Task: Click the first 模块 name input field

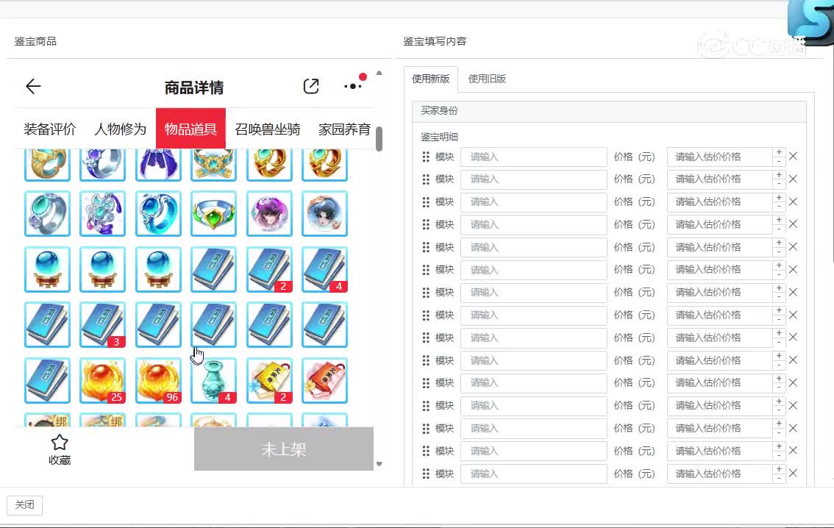Action: click(x=533, y=157)
